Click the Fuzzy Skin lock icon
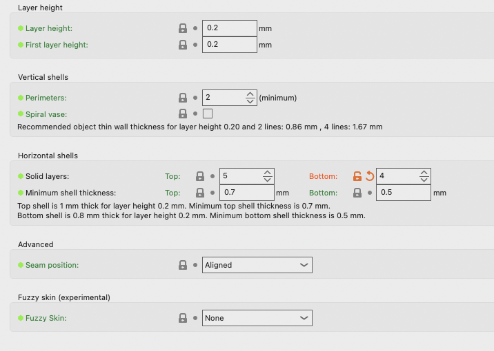The height and width of the screenshot is (351, 494). pos(183,318)
